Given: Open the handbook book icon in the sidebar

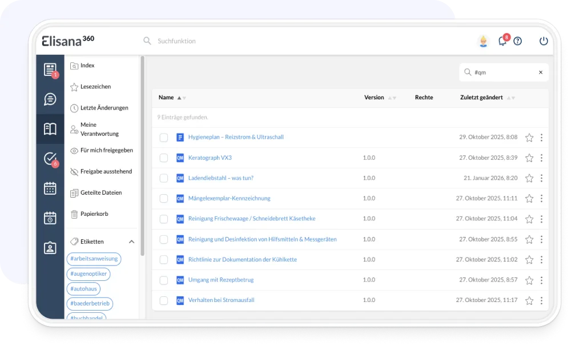Looking at the screenshot, I should tap(50, 128).
